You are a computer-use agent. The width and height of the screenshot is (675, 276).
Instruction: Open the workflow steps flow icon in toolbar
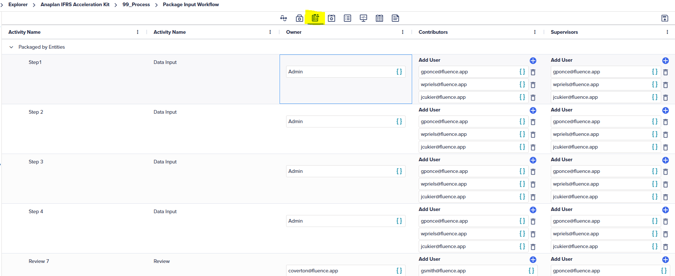point(284,18)
